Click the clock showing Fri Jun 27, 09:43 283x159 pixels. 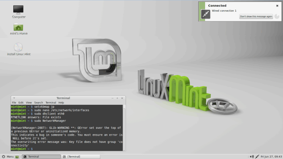tap(271, 157)
